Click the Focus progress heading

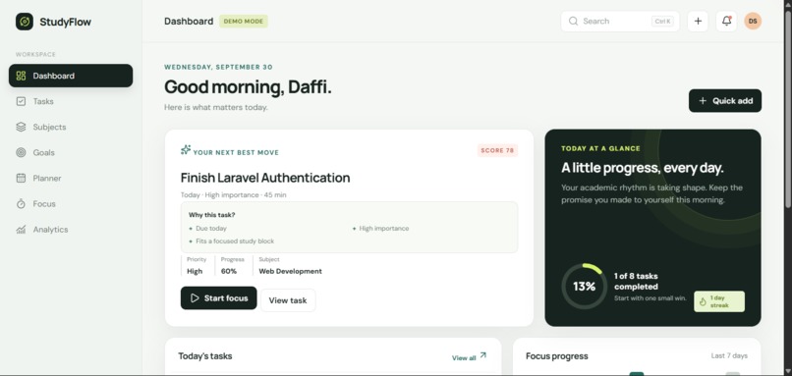click(556, 355)
